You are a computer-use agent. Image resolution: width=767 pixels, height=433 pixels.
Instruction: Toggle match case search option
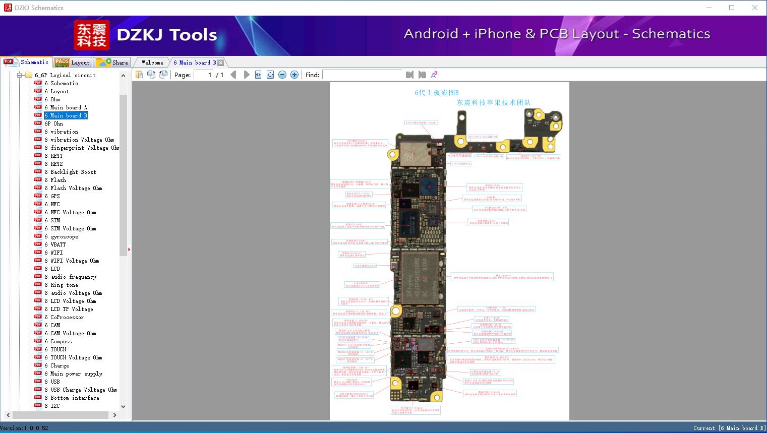click(x=434, y=75)
